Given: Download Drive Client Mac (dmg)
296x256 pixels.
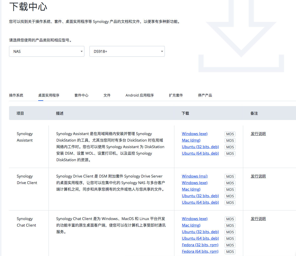Looking at the screenshot, I should click(191, 189).
